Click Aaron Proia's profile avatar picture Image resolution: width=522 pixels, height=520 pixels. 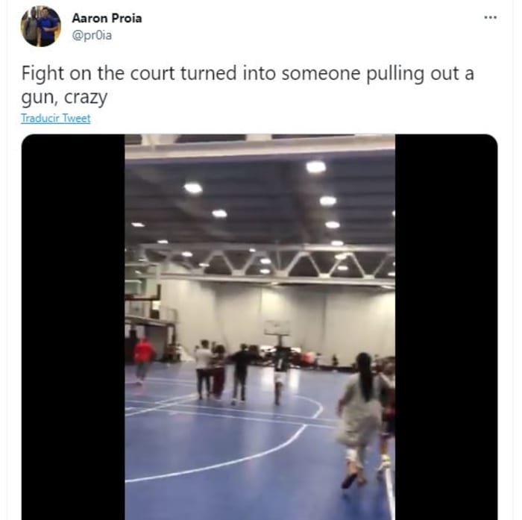pos(40,26)
